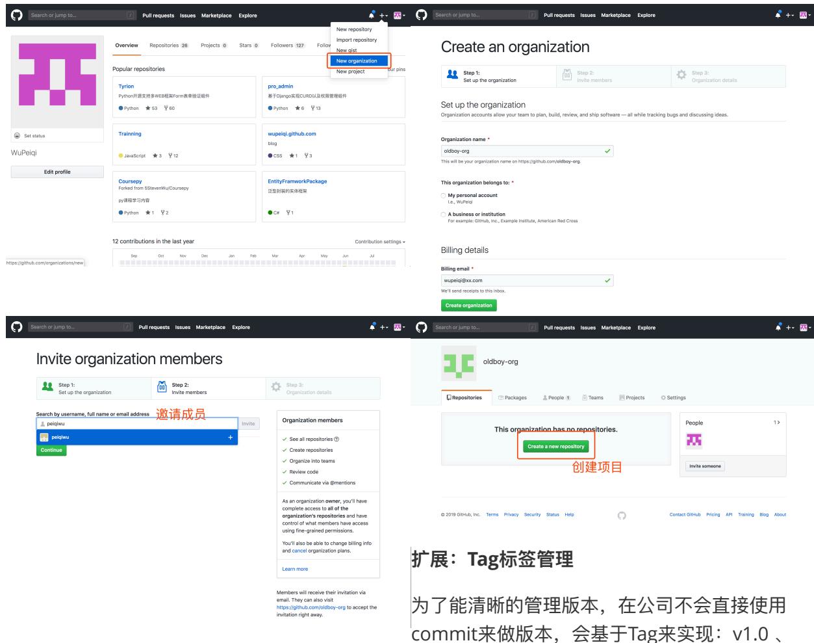Select the Overview profile tab
The height and width of the screenshot is (643, 814).
(x=127, y=46)
